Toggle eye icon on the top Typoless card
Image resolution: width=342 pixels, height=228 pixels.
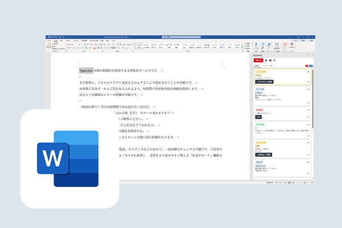click(308, 82)
